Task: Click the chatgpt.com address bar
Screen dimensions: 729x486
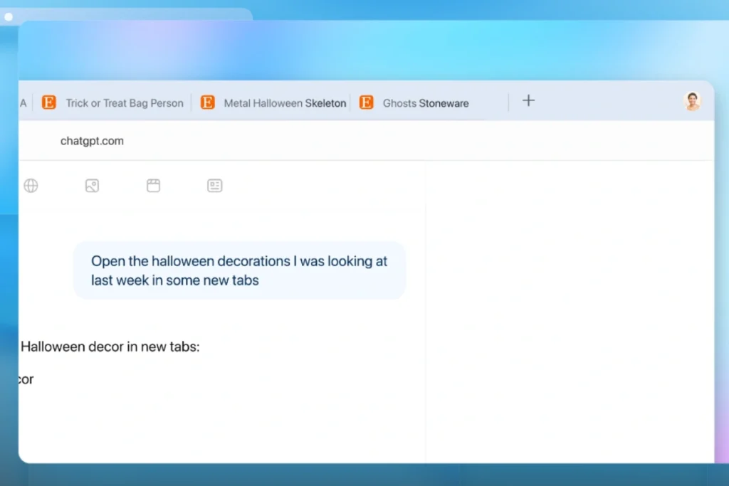Action: [x=93, y=141]
